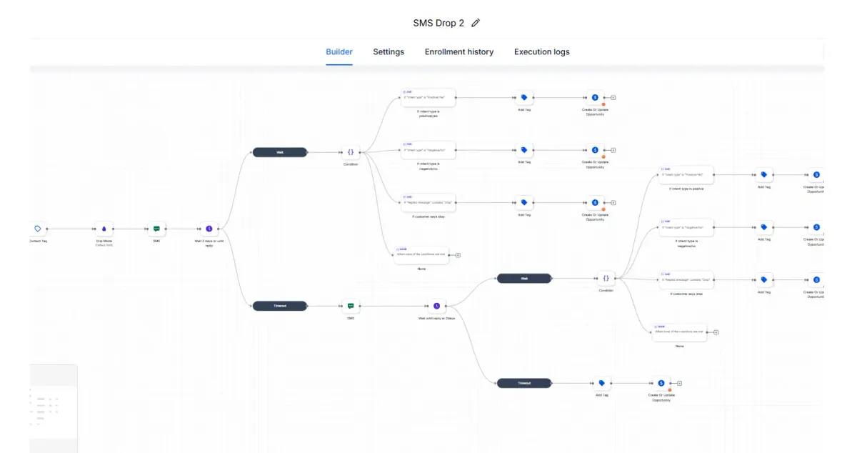Viewport: 857px width, 453px height.
Task: Click the Timeout branch pill leading to second SMS
Action: (280, 306)
